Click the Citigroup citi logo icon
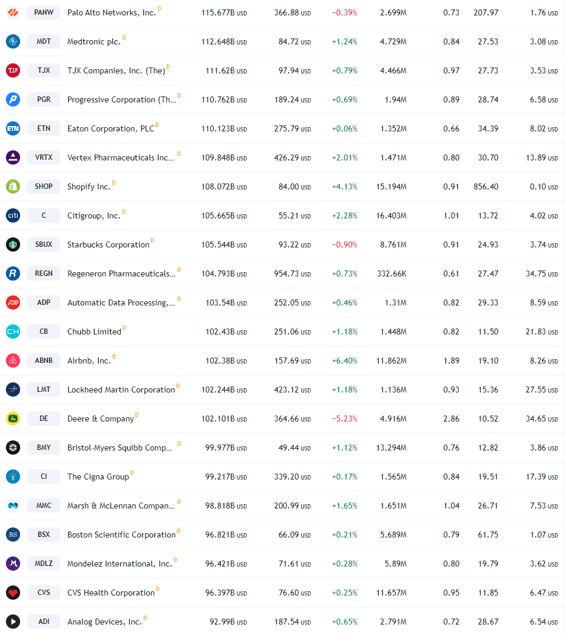Screen dimensions: 565x634 [x=13, y=215]
